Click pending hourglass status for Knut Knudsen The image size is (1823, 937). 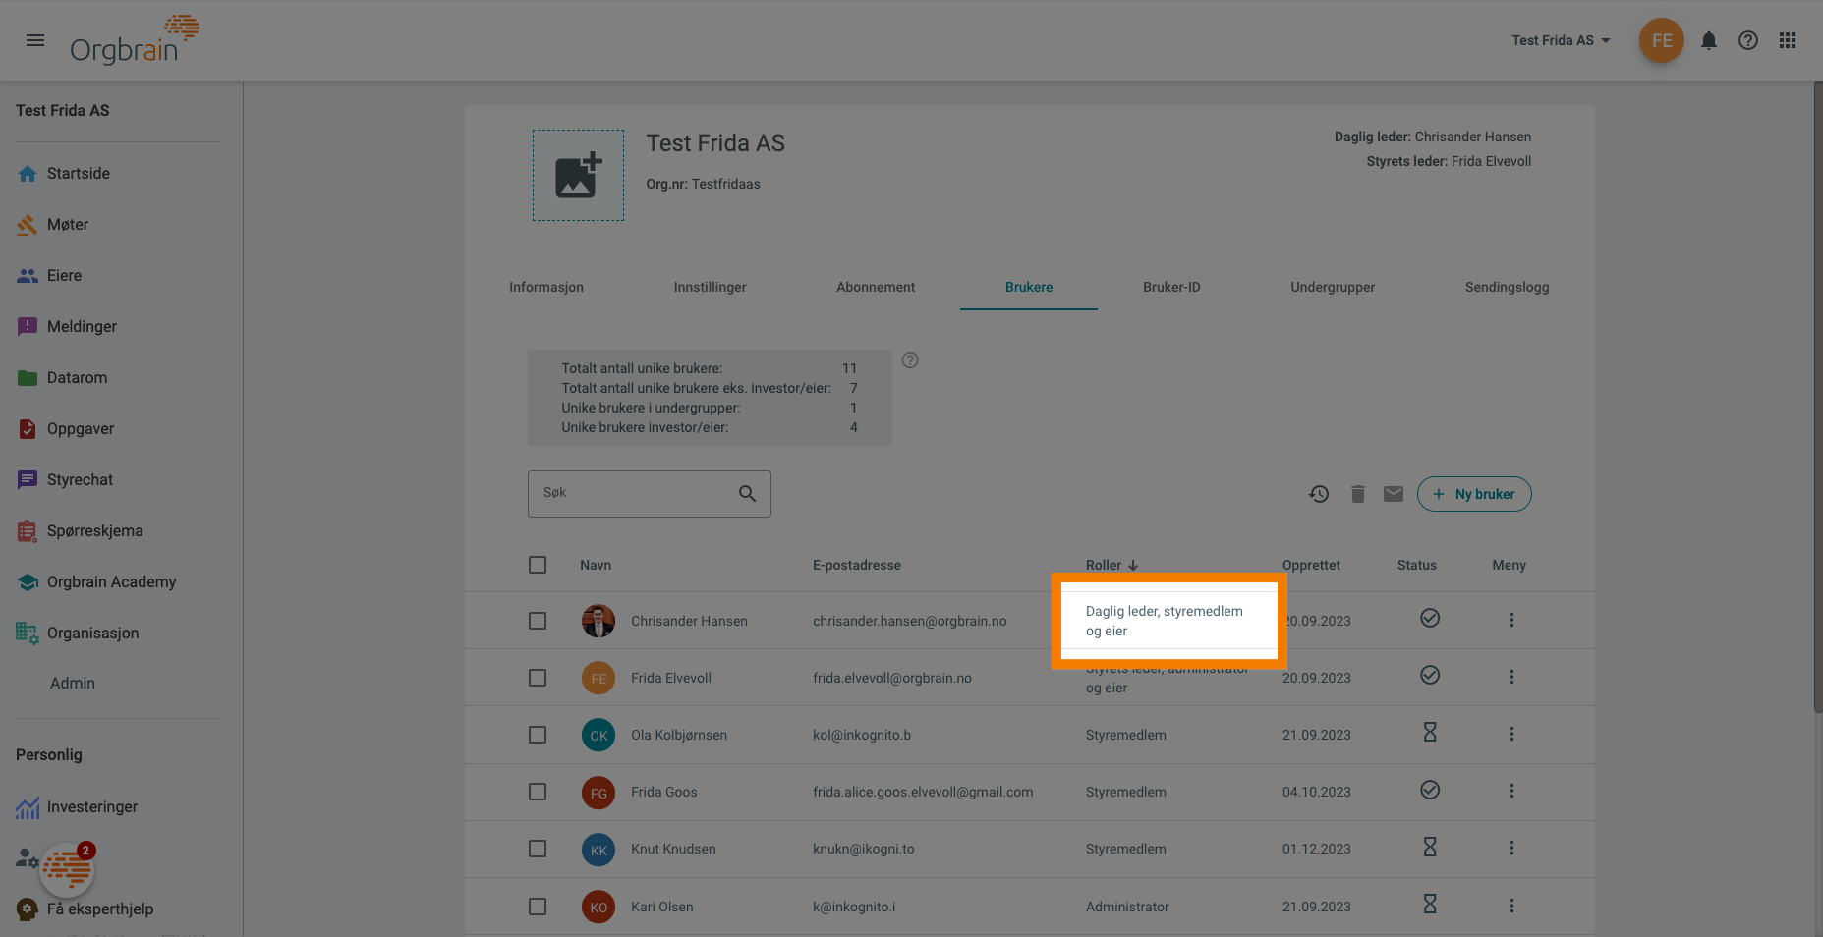[x=1430, y=847]
